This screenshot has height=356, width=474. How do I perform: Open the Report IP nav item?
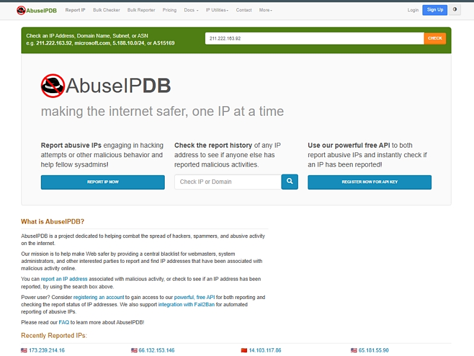point(75,10)
